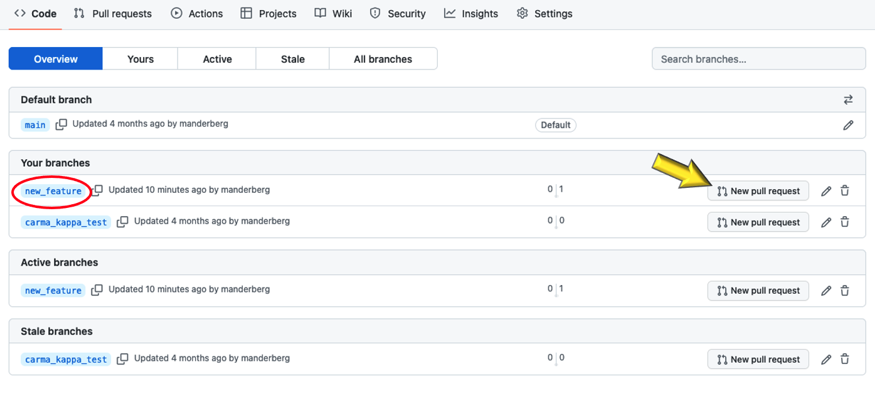
Task: Copy carma_kappa_test name in Stale branches
Action: tap(122, 359)
